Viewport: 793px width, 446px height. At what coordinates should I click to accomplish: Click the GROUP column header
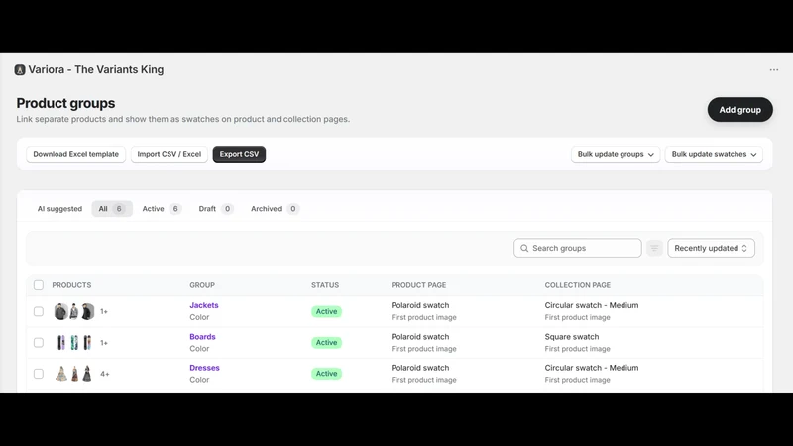(202, 285)
